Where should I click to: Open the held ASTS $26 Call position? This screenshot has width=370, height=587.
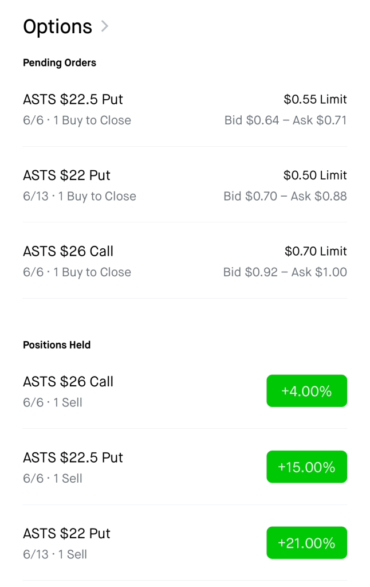68,382
